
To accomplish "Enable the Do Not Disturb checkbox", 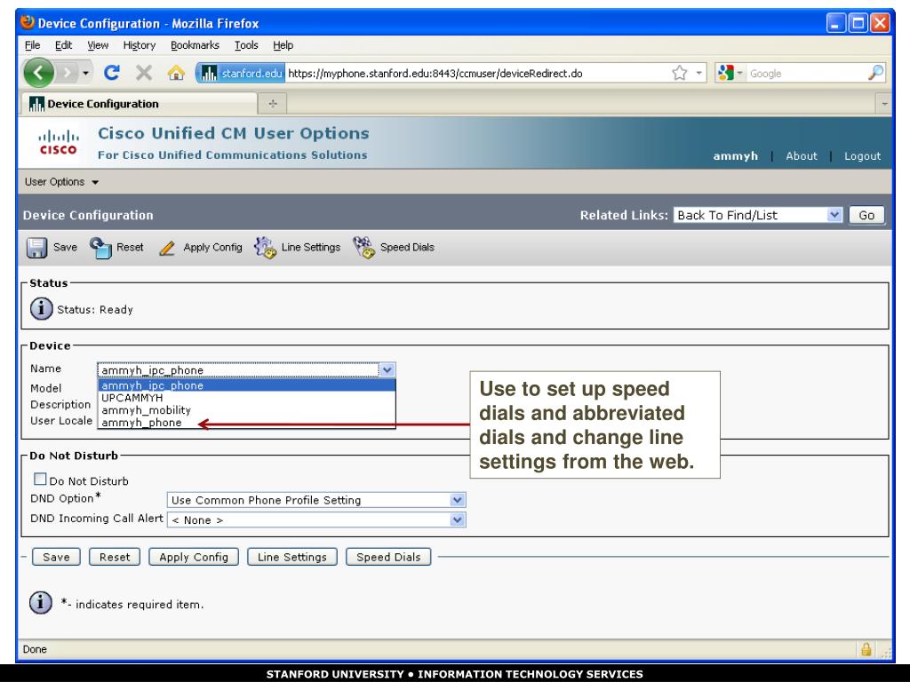I will (40, 479).
